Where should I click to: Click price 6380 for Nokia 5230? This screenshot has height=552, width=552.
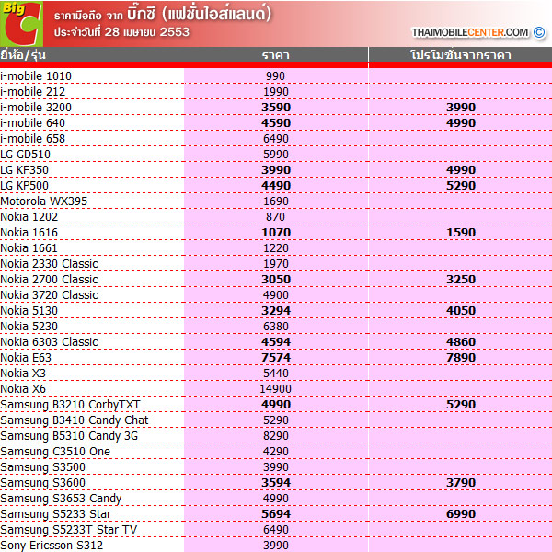tap(276, 327)
